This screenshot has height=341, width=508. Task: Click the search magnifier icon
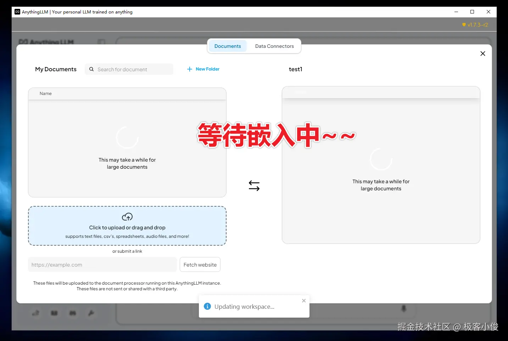(91, 69)
